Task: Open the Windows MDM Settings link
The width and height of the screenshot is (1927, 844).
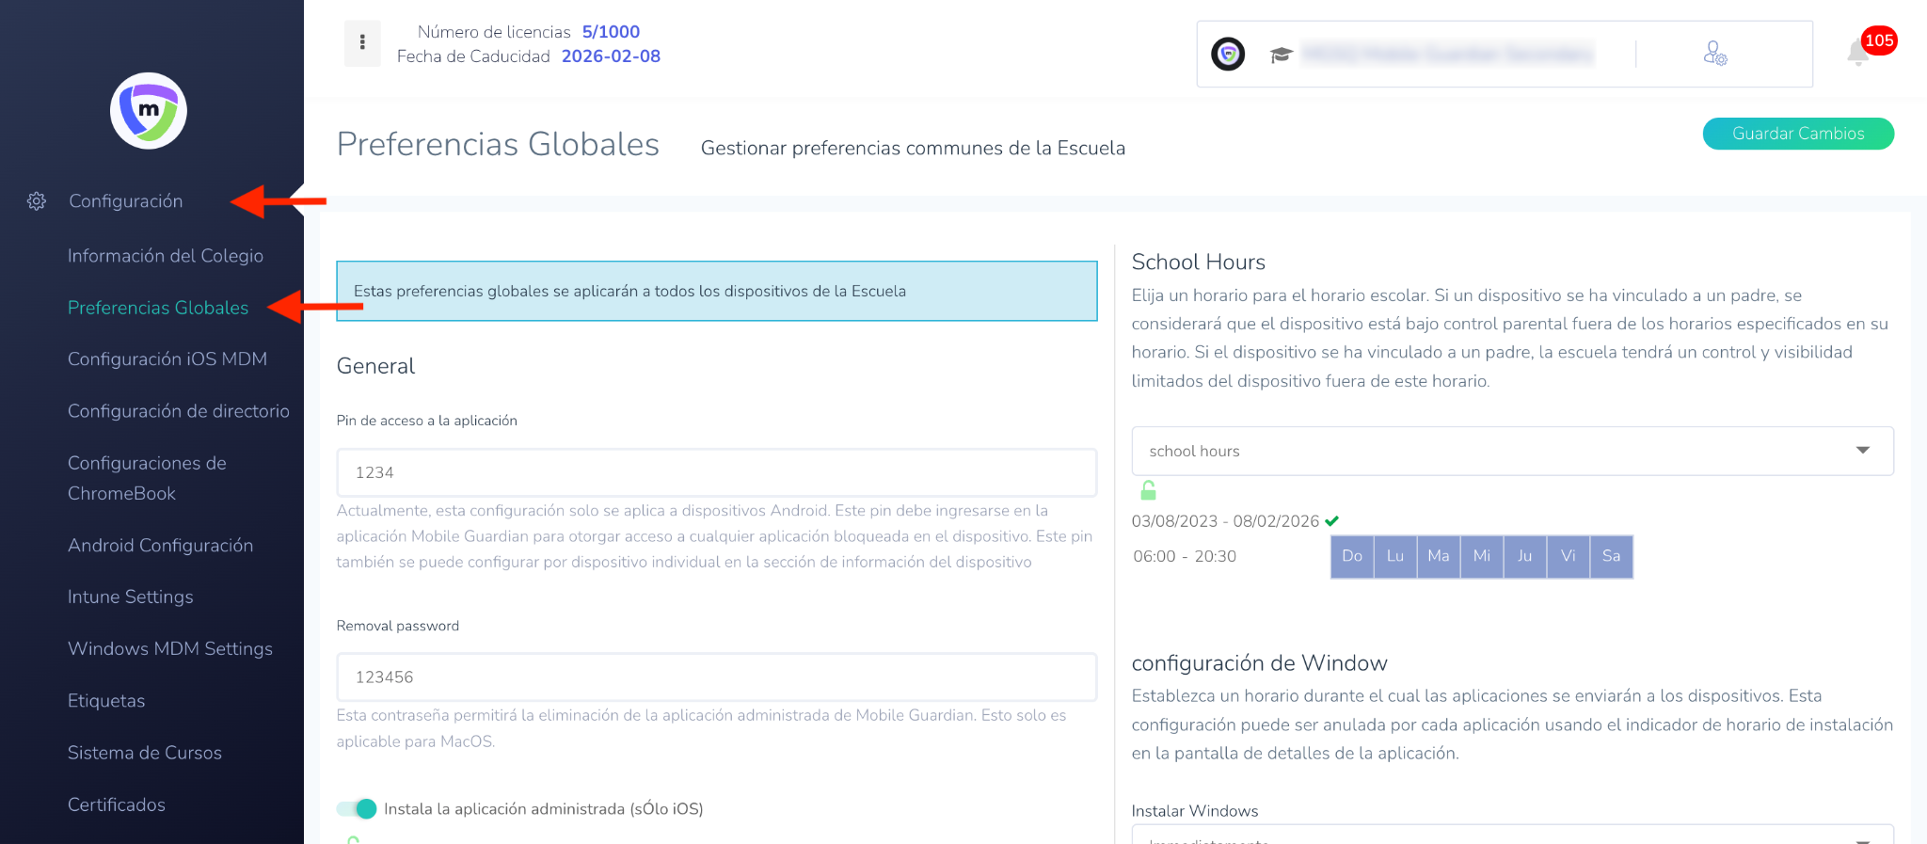Action: pyautogui.click(x=170, y=649)
